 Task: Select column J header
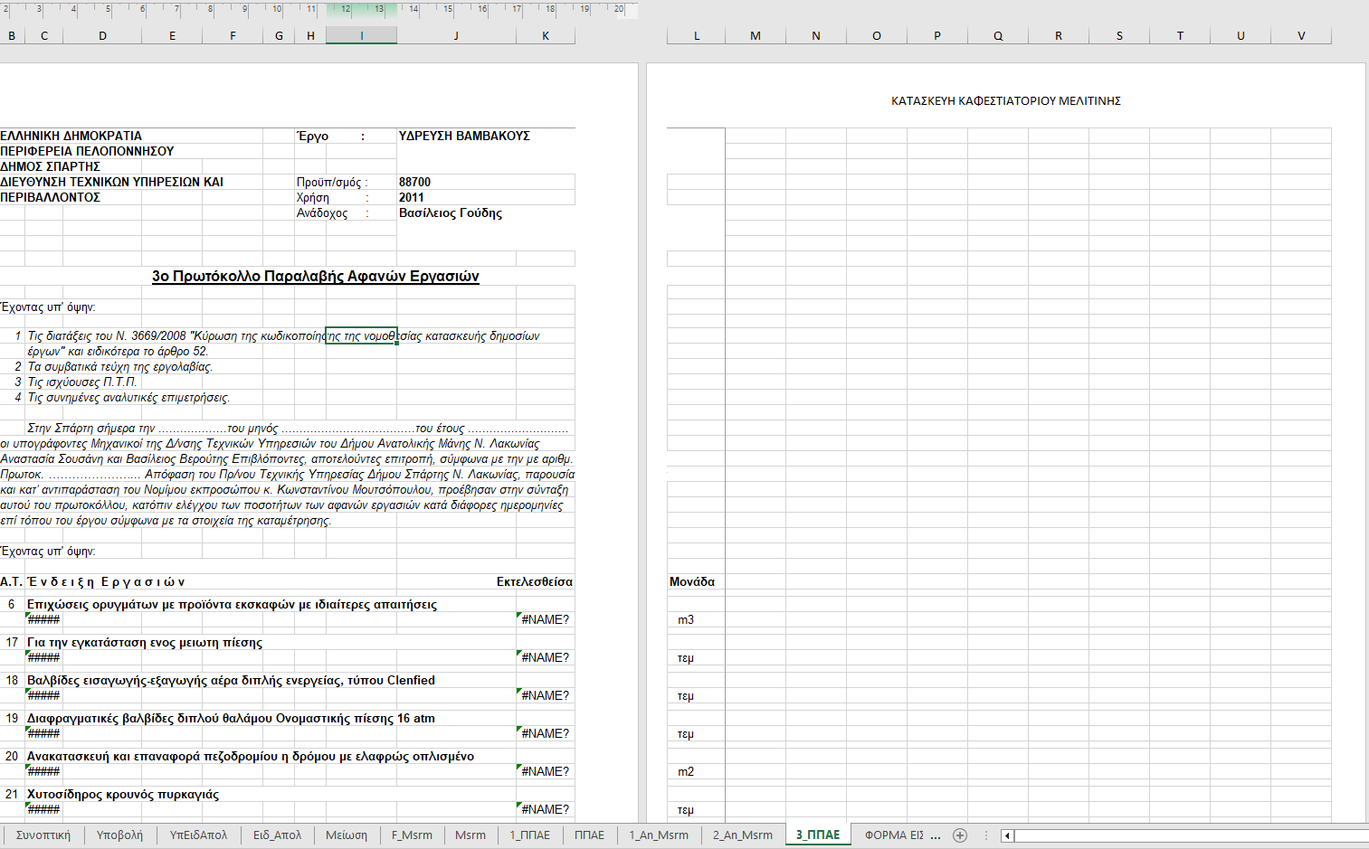(x=456, y=36)
